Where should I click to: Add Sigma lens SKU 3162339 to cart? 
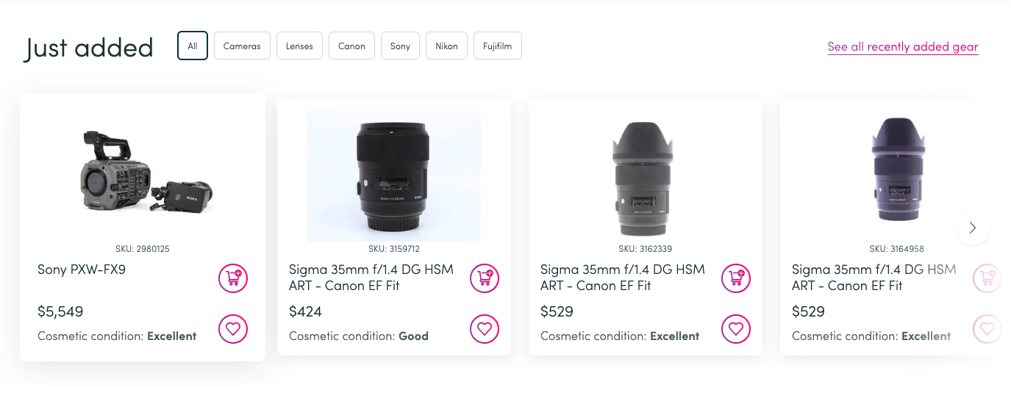(x=736, y=278)
